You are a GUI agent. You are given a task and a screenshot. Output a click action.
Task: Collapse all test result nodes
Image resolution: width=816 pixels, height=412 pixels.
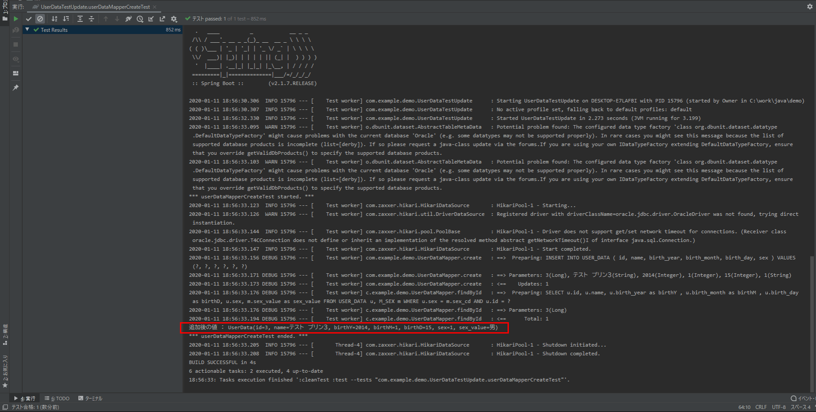[x=91, y=19]
